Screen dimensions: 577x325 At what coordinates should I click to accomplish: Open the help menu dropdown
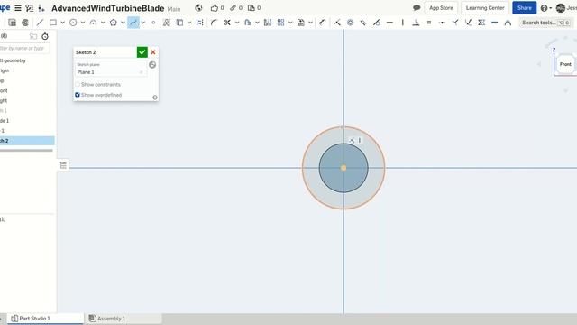[546, 8]
